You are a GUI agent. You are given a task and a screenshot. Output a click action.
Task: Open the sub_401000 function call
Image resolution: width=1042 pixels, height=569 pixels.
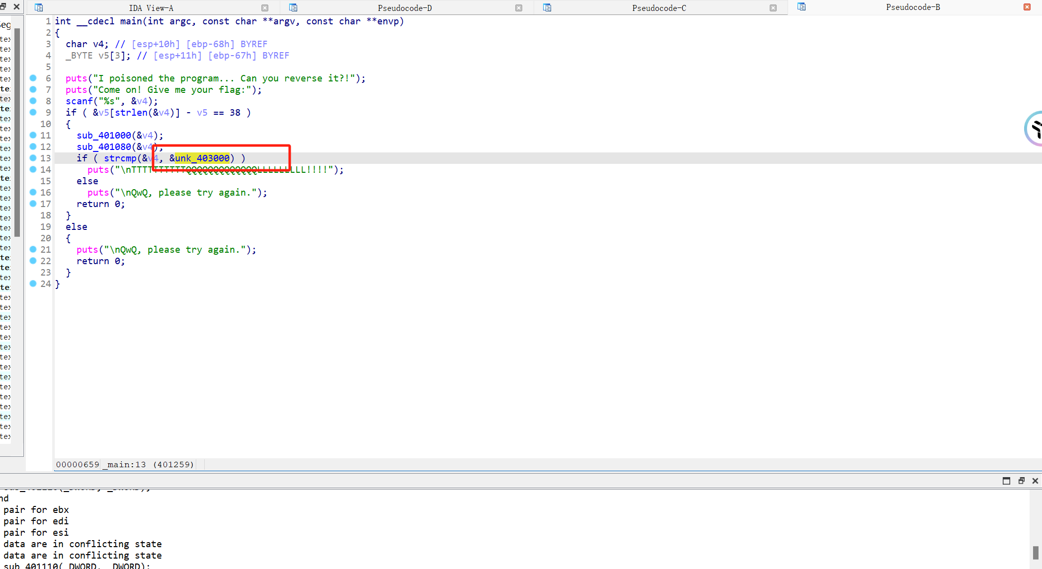(104, 135)
